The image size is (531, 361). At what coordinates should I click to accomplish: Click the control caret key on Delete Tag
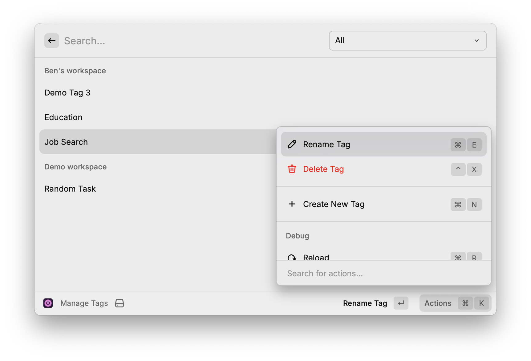[458, 169]
